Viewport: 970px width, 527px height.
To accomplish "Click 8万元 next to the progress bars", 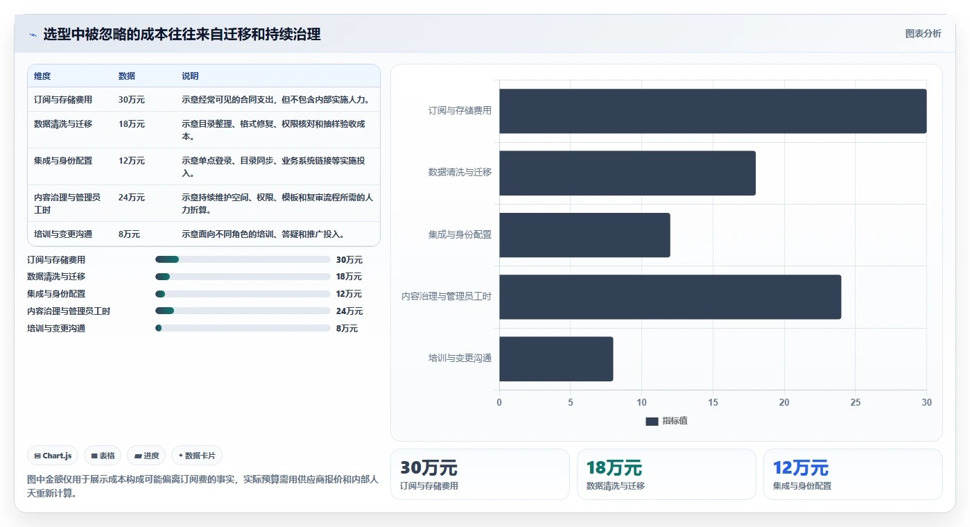I will pos(347,329).
